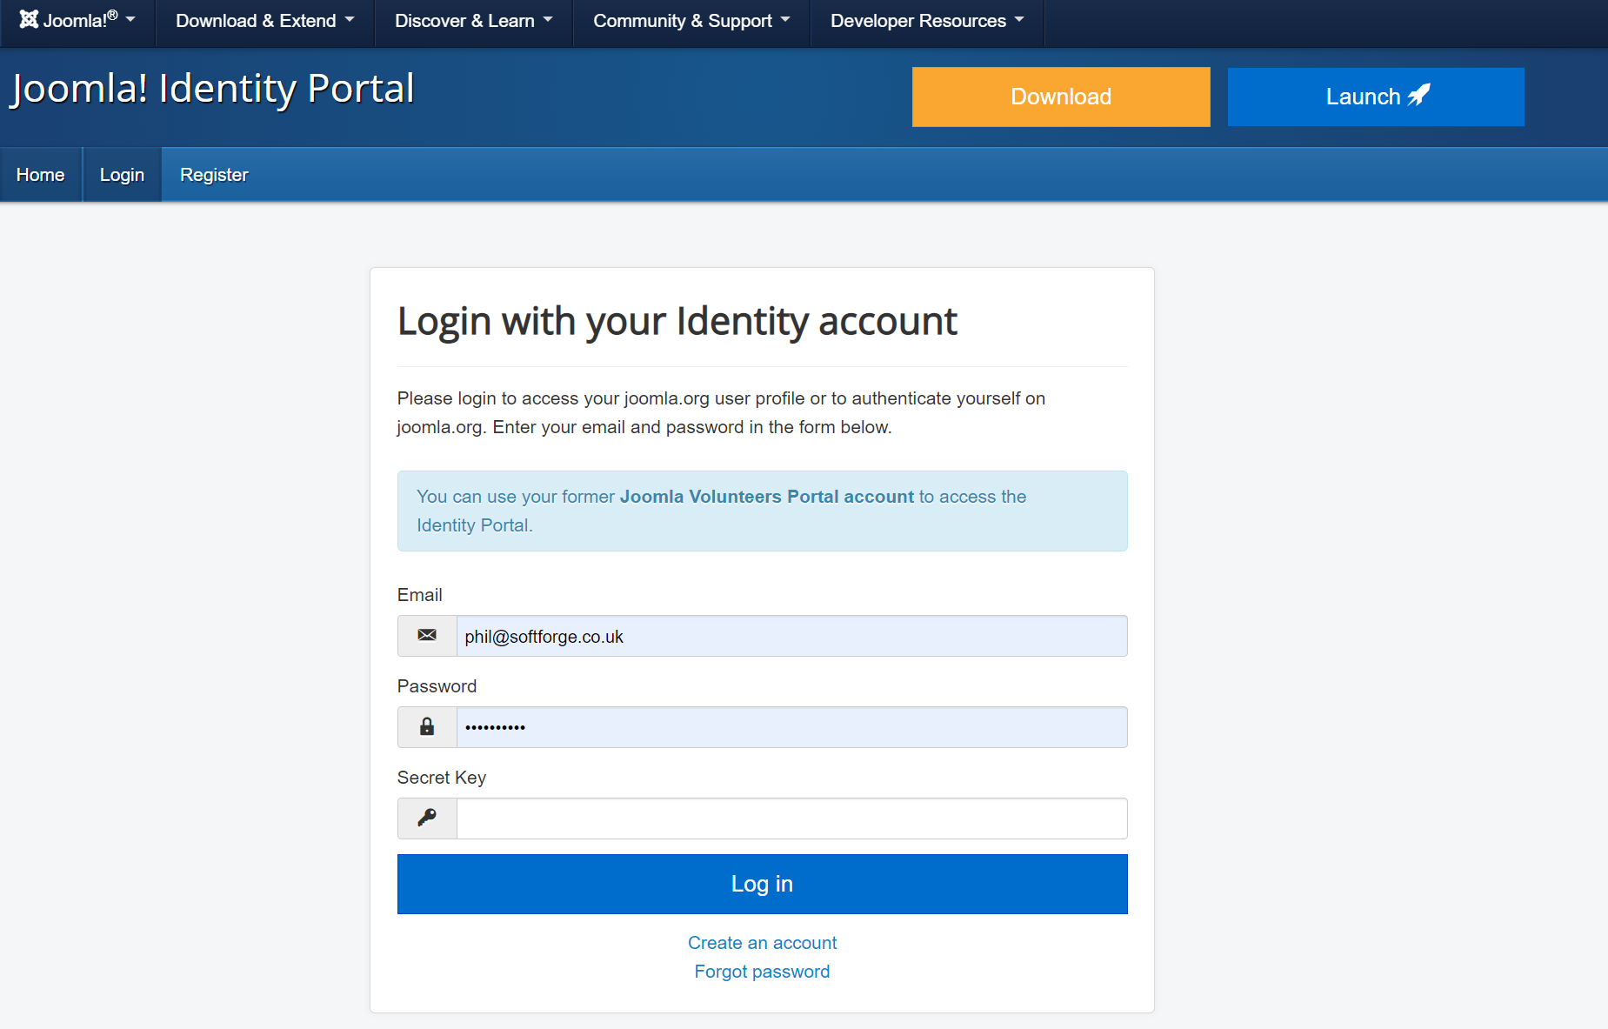
Task: Submit form with Log in button
Action: [x=762, y=884]
